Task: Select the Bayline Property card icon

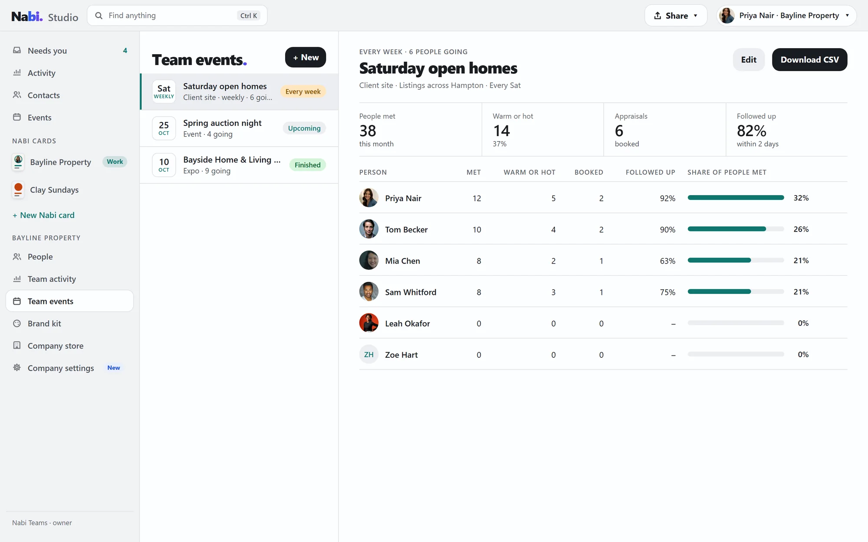Action: point(18,162)
